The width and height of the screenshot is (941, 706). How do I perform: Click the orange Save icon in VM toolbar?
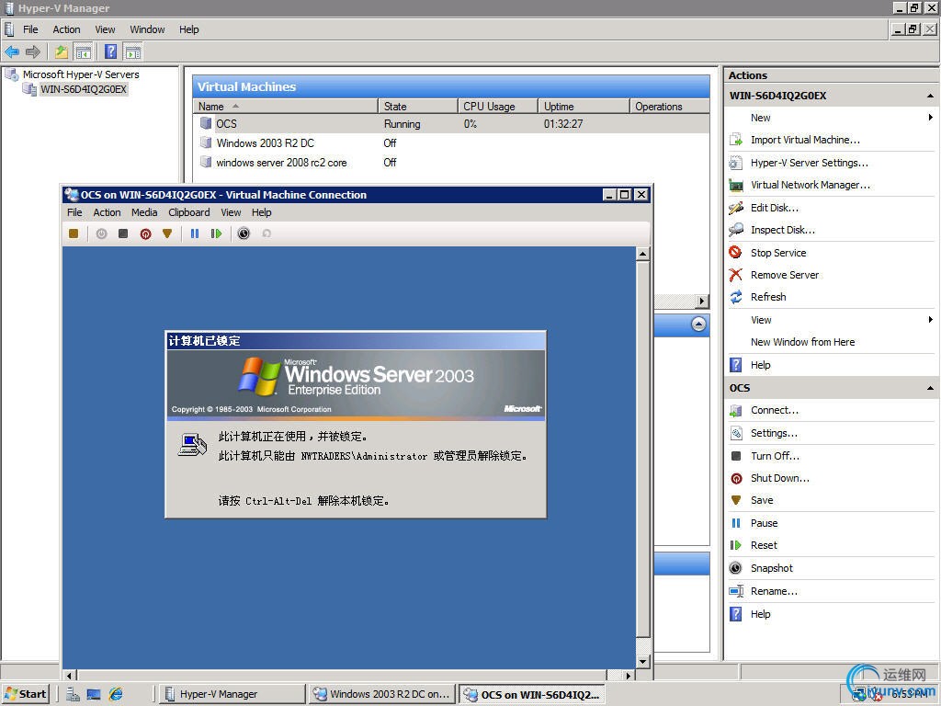point(167,233)
